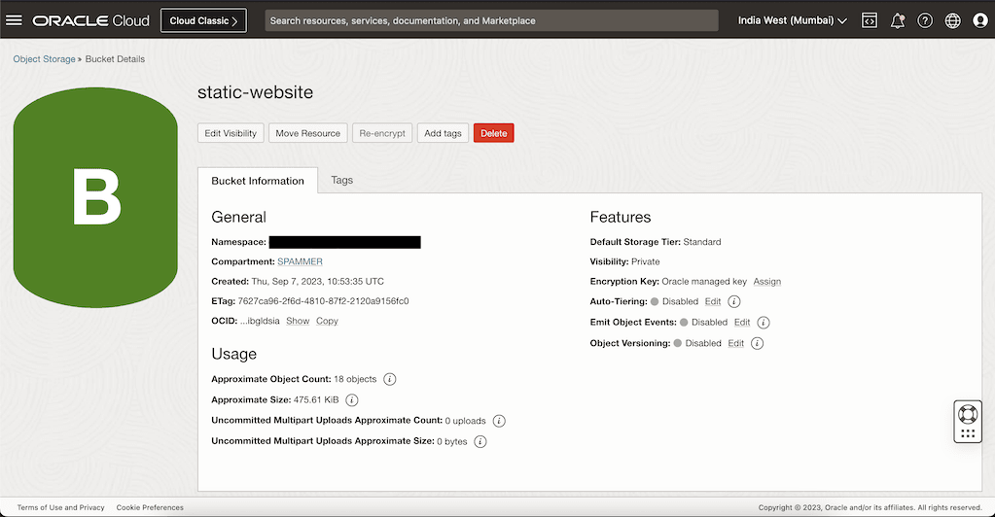Click the Oracle Cloud logo

pos(90,20)
